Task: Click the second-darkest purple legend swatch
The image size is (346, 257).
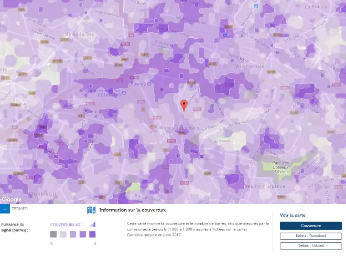Action: click(83, 234)
